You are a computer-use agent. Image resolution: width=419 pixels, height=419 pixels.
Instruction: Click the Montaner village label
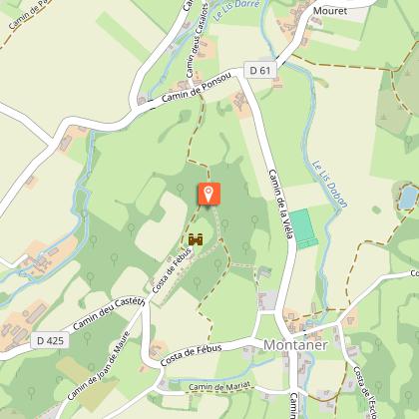pos(295,345)
